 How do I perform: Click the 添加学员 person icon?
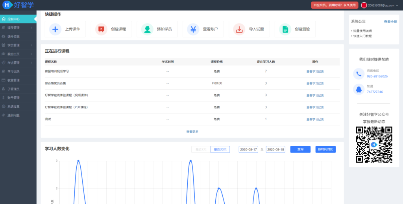(x=147, y=29)
